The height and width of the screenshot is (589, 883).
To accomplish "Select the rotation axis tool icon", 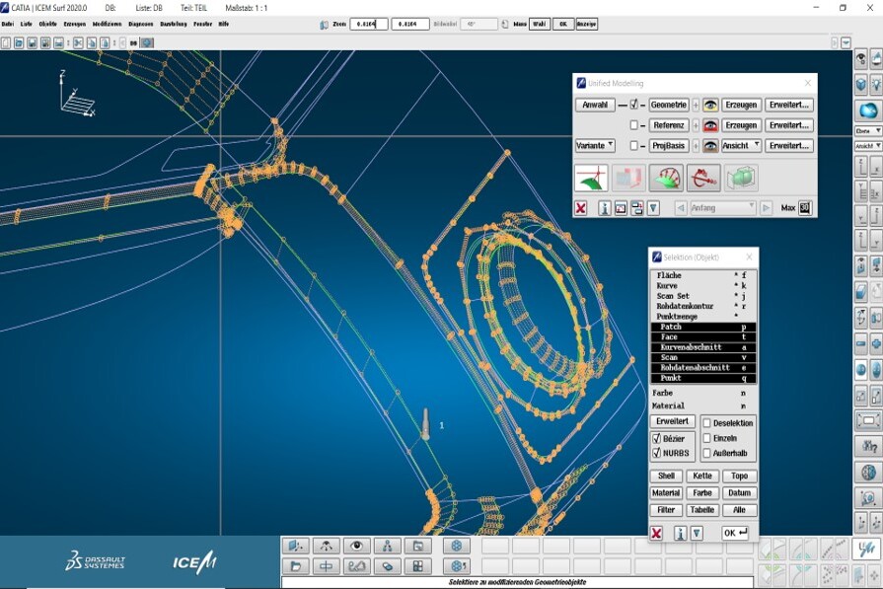I will coord(702,178).
